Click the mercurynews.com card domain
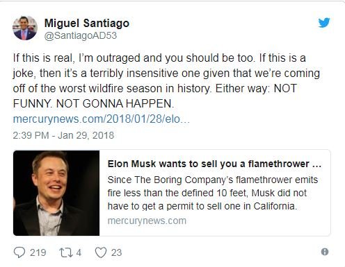 click(147, 221)
